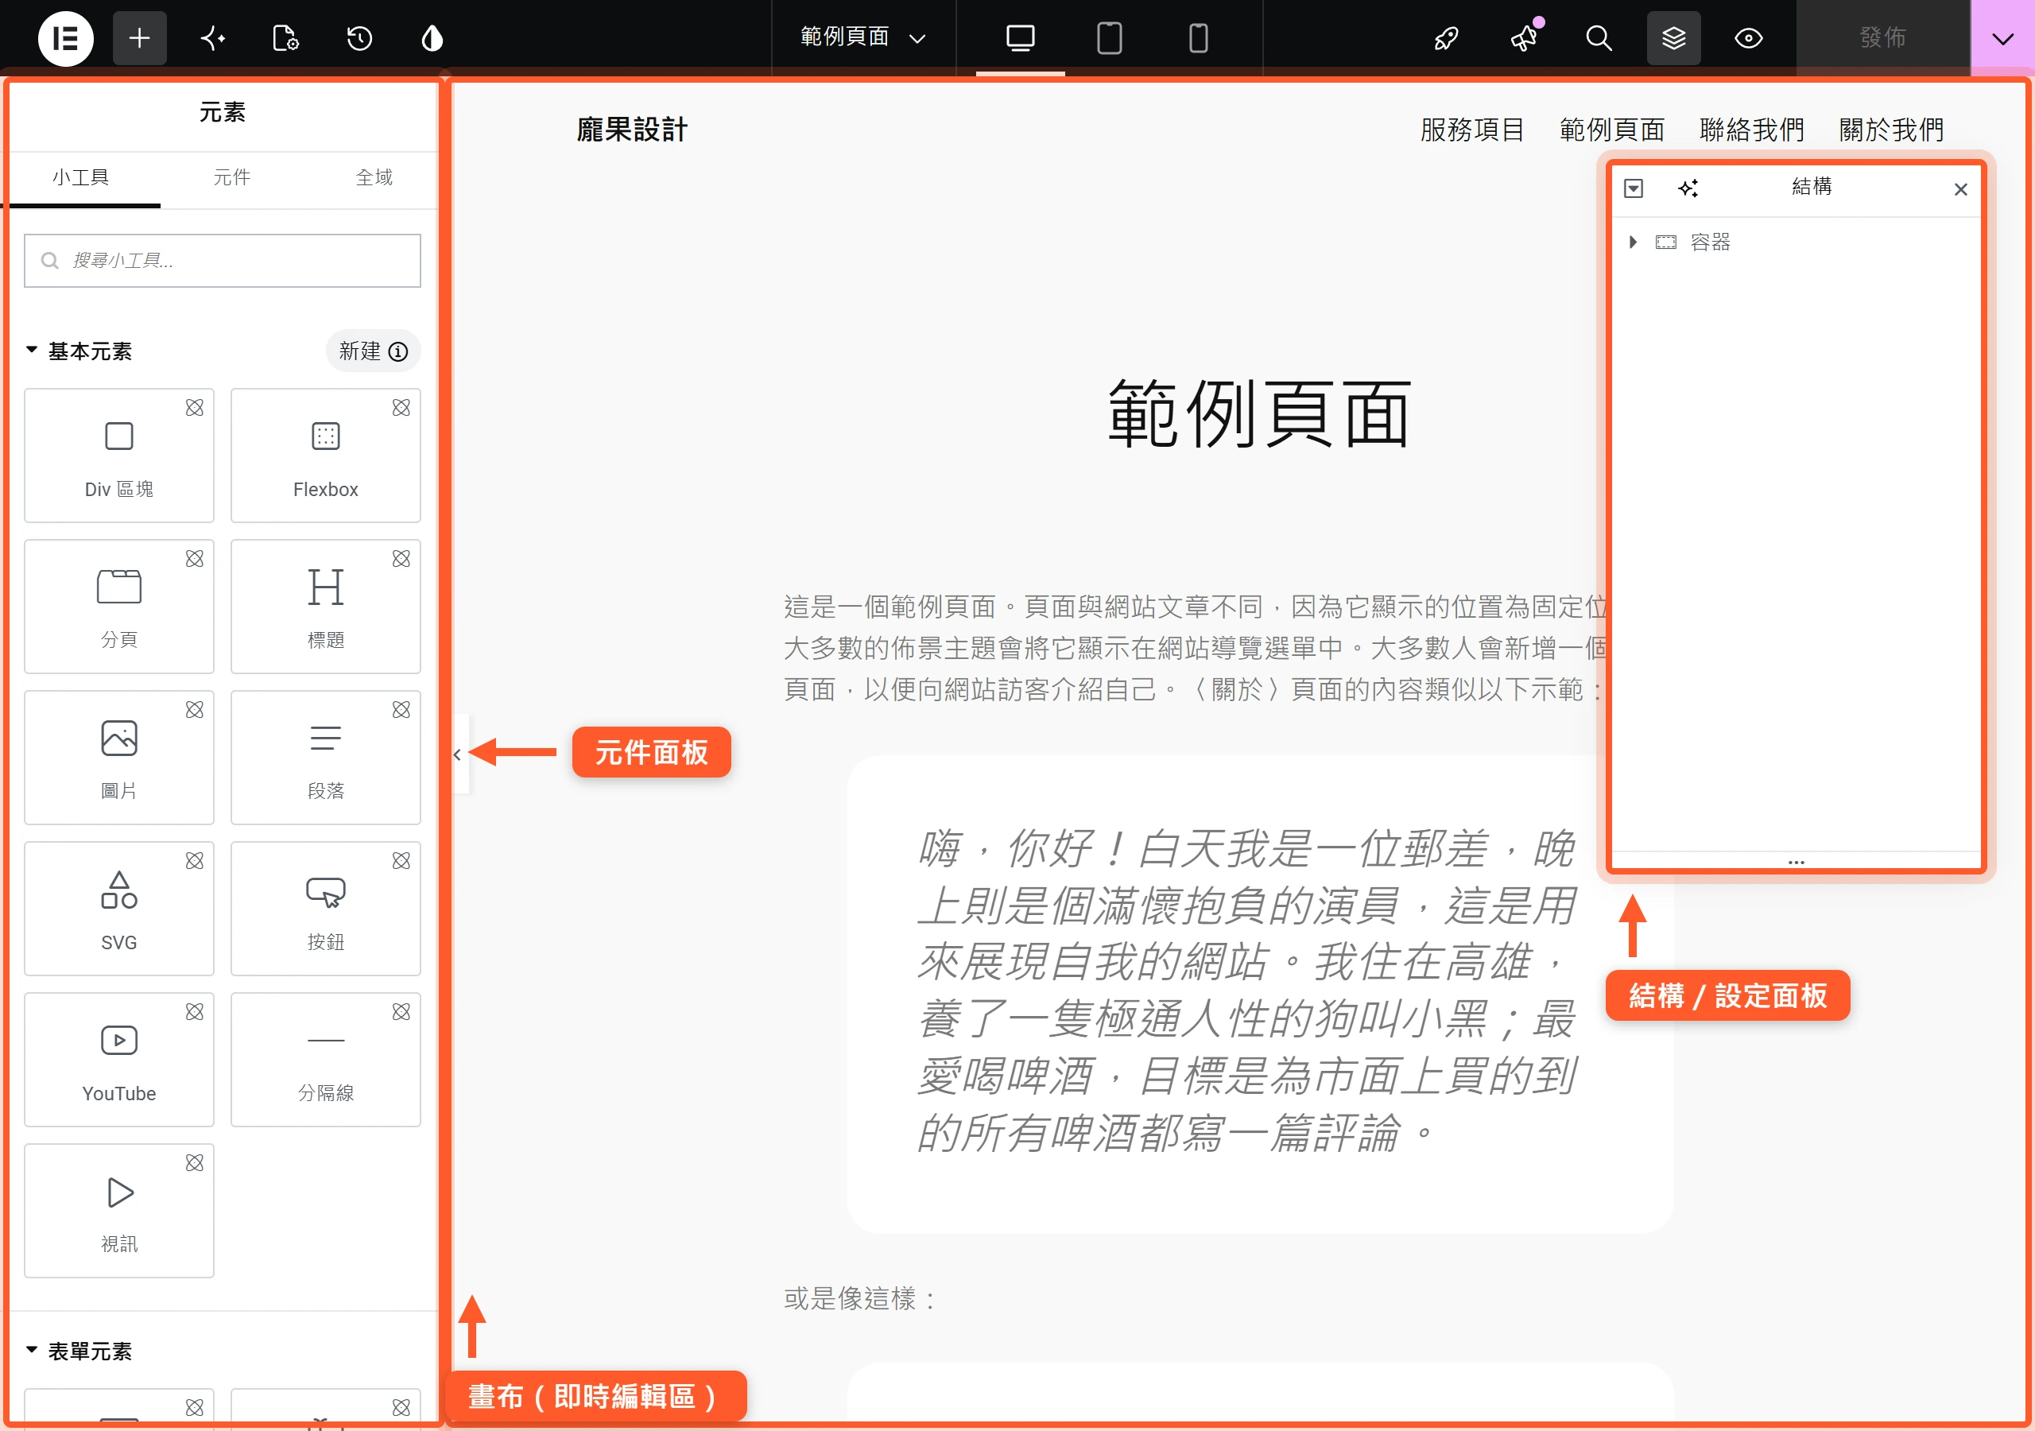Click the structure panel bottom dots handle
Image resolution: width=2035 pixels, height=1431 pixels.
coord(1796,862)
